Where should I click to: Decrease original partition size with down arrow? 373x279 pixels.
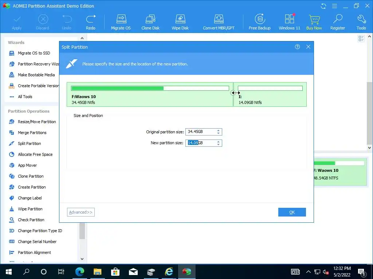click(219, 134)
